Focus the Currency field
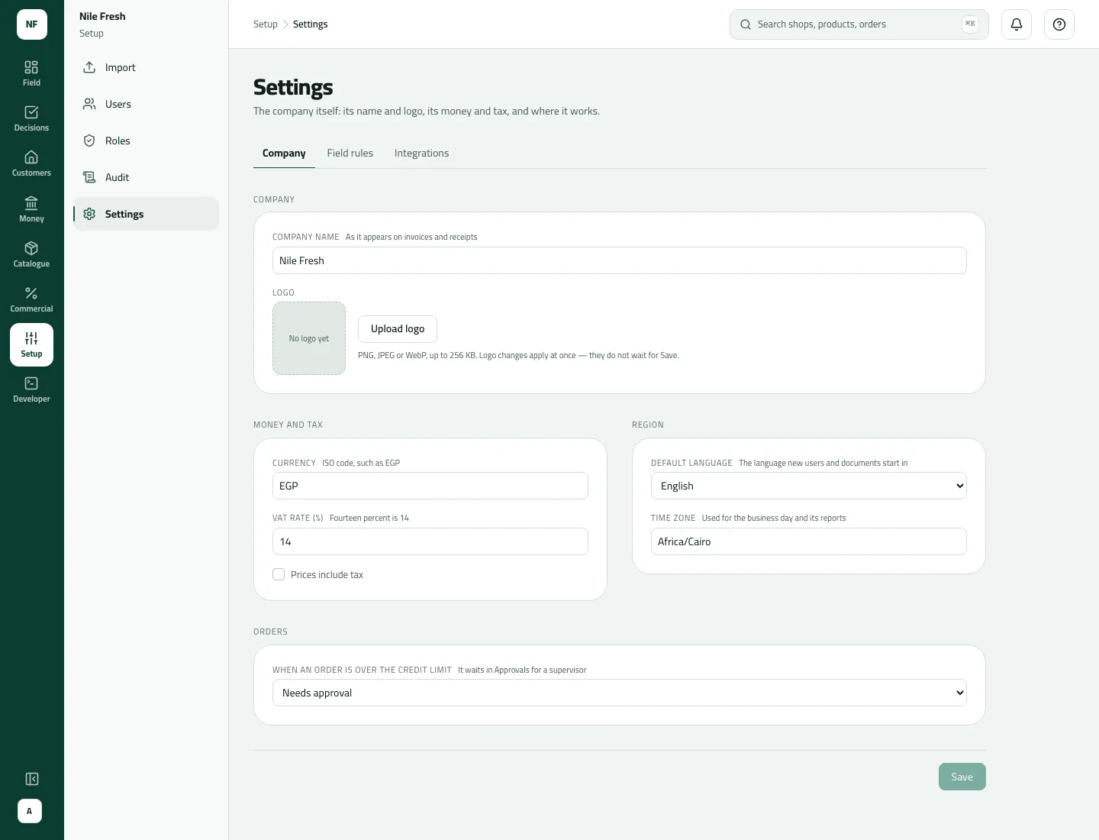Screen dimensions: 1099x840 tap(430, 486)
